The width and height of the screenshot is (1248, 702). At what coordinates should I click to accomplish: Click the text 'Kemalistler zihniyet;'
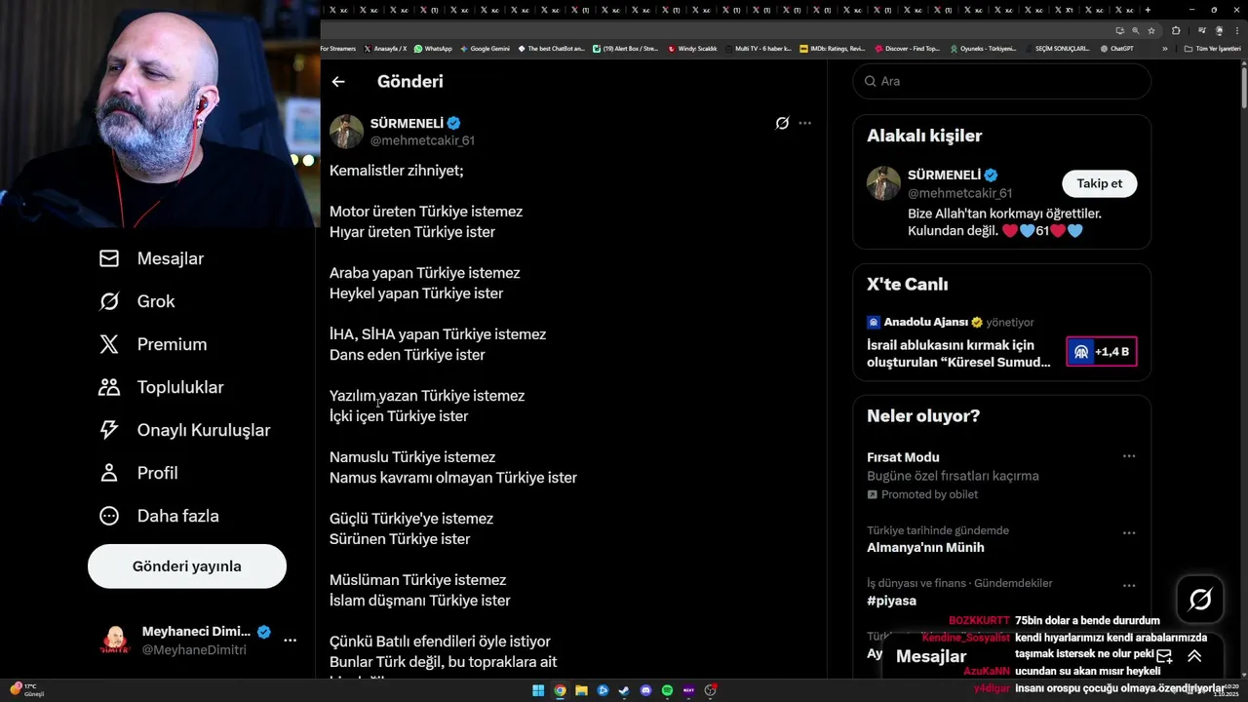pos(397,171)
